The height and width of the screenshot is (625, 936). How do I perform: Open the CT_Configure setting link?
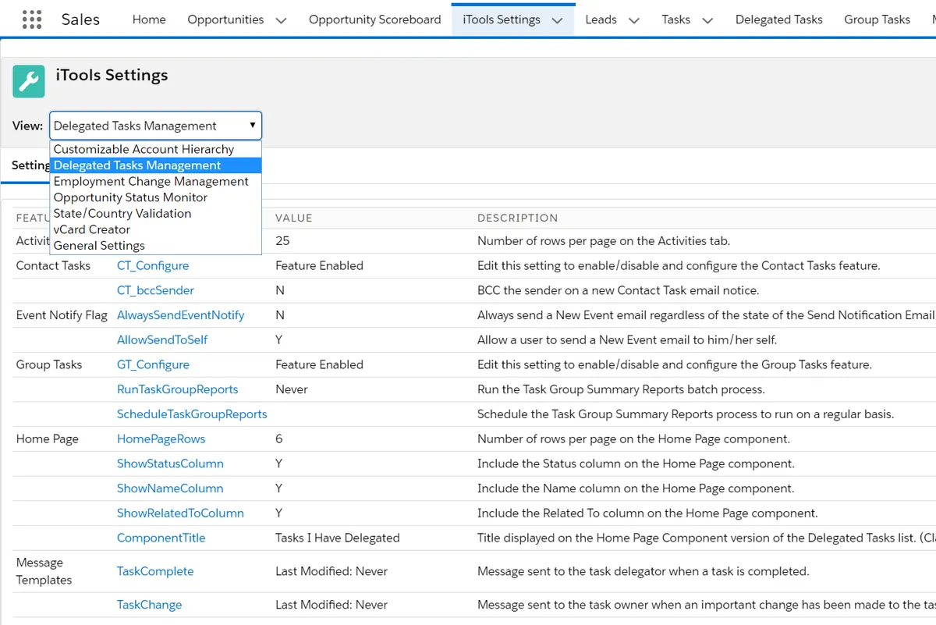pyautogui.click(x=153, y=265)
